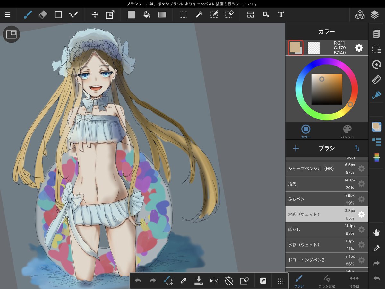The image size is (385, 289).
Task: Open the selection menu icon in sidebar
Action: point(377,49)
